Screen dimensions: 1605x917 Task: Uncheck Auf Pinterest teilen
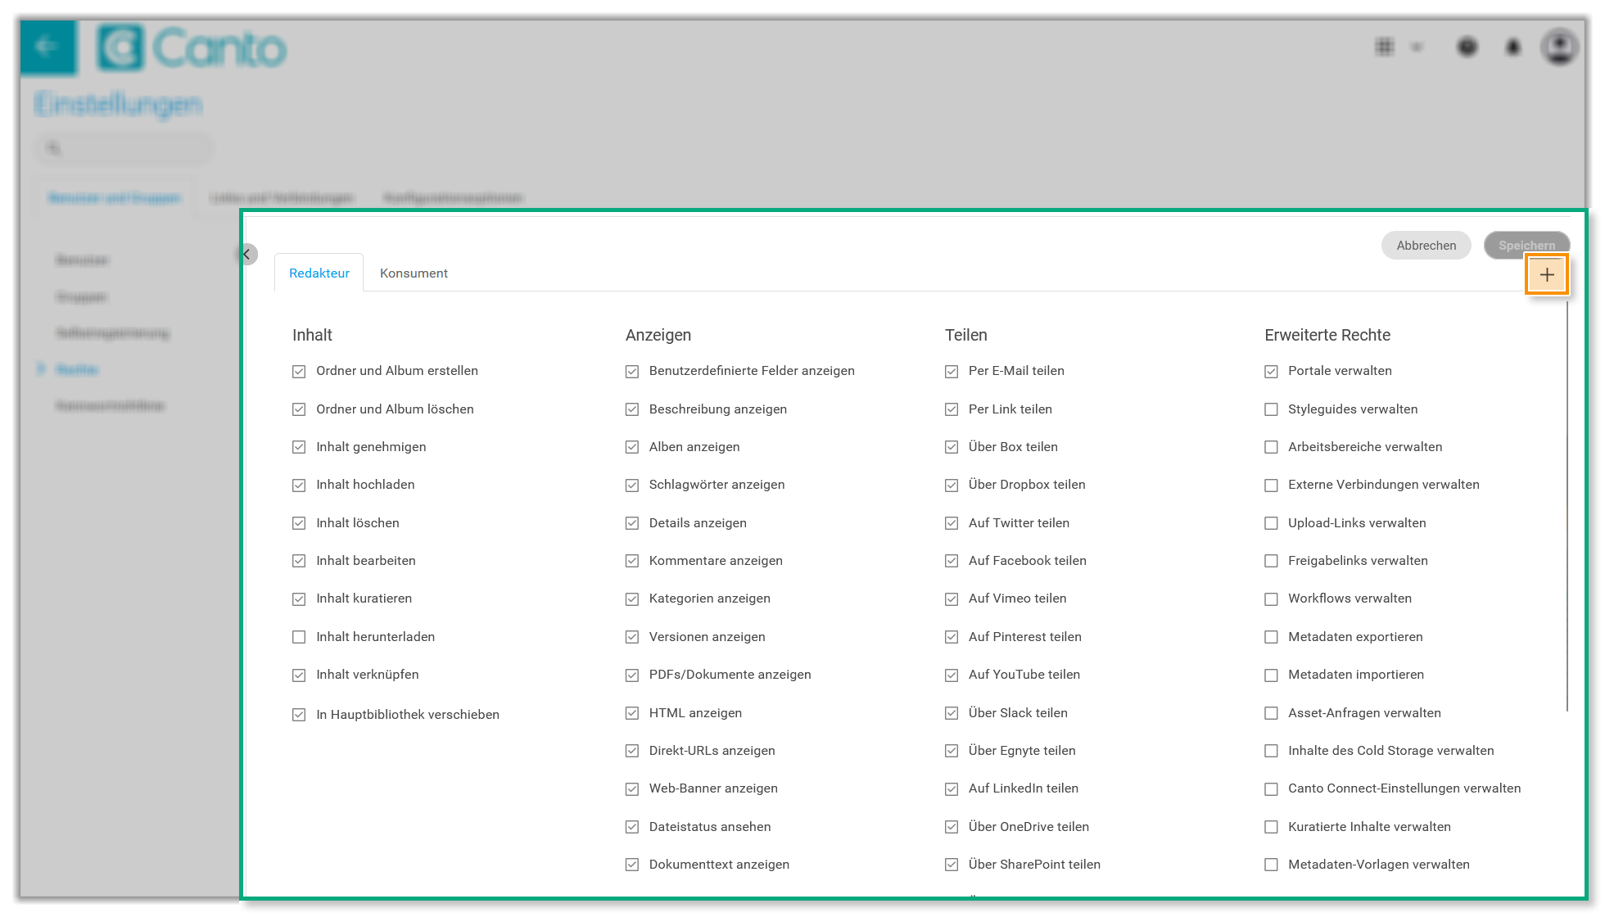952,637
